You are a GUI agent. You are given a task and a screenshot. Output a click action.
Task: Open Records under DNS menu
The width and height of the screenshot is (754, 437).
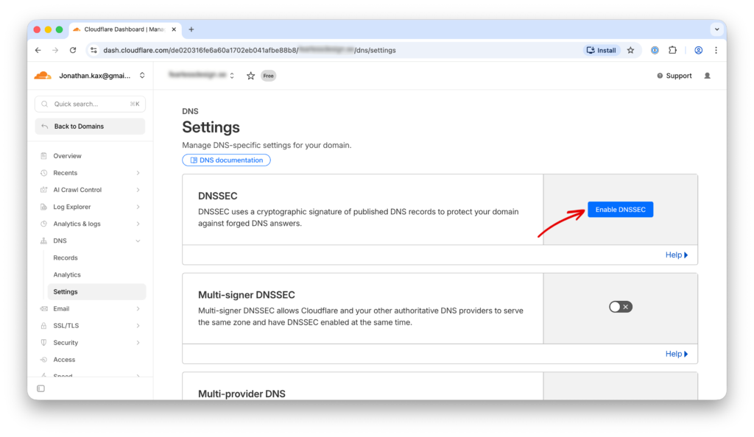tap(66, 258)
